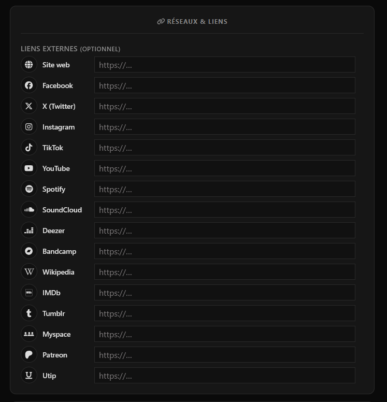Click the Instagram camera icon
Screen dimensions: 387x402
[x=28, y=127]
